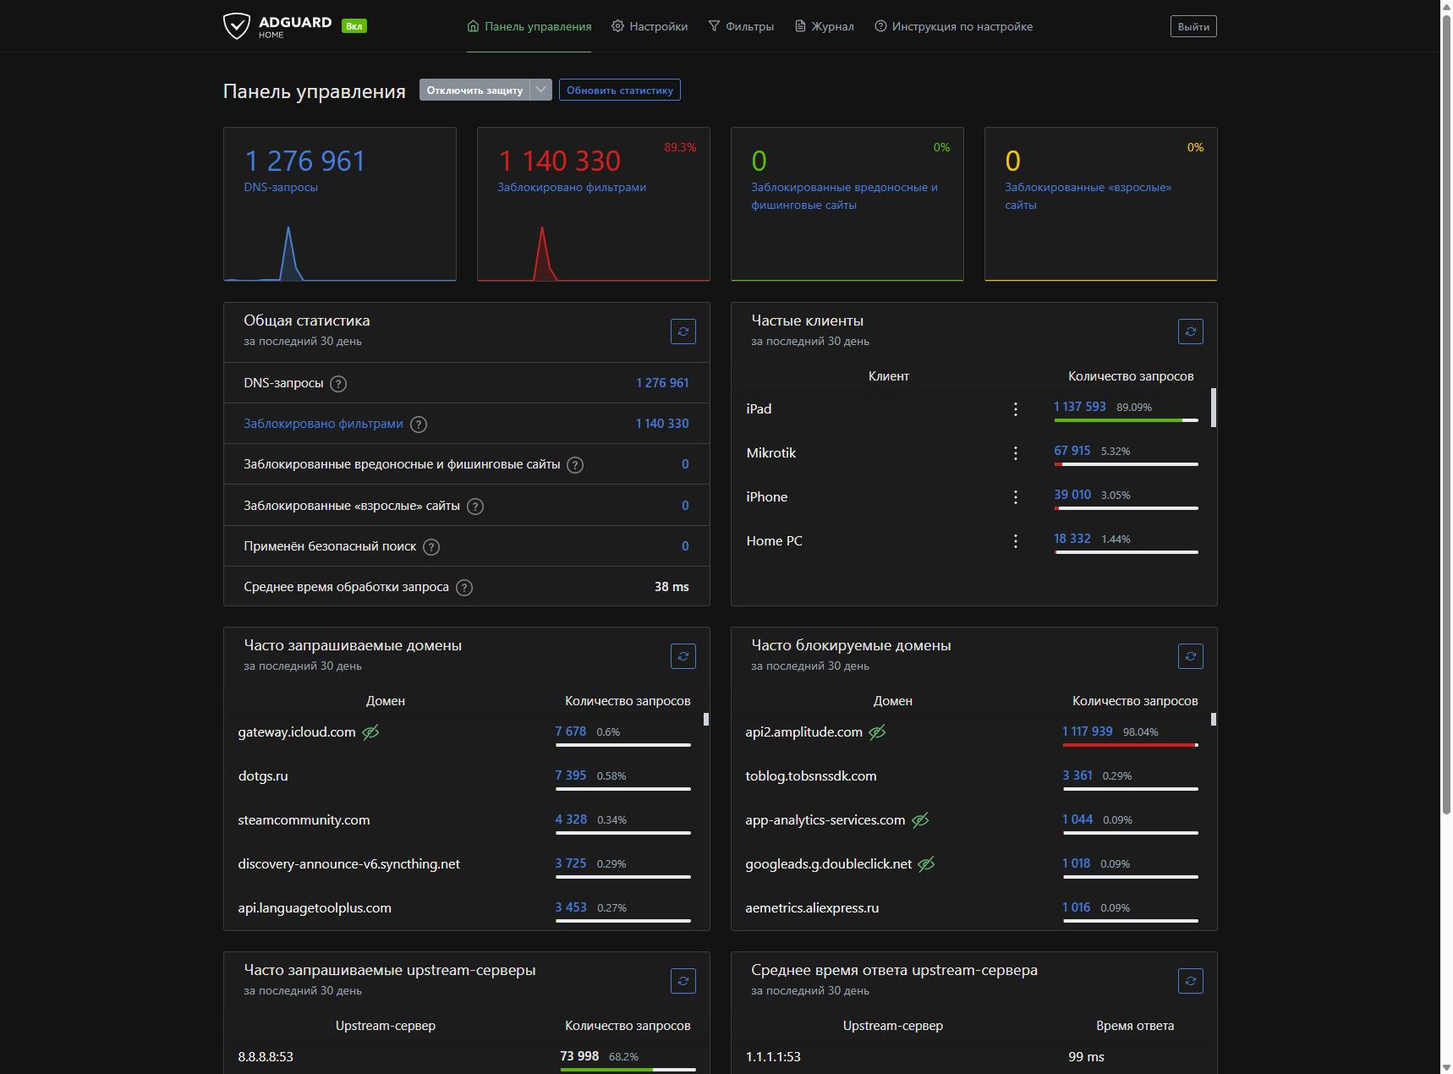The width and height of the screenshot is (1453, 1074).
Task: Click api2.amplitude.com blocked count 1 117 939
Action: pos(1088,732)
